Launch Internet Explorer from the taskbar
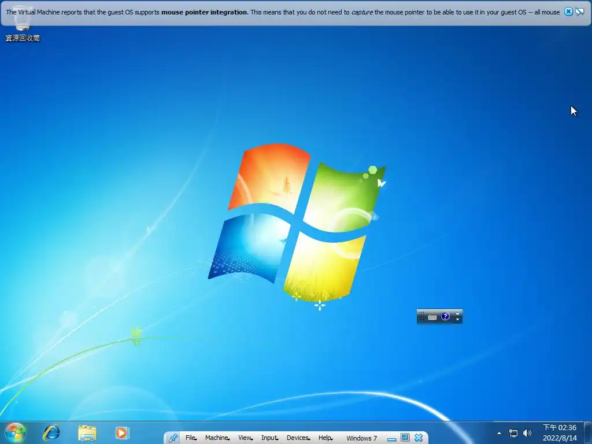The image size is (592, 444). click(x=51, y=432)
